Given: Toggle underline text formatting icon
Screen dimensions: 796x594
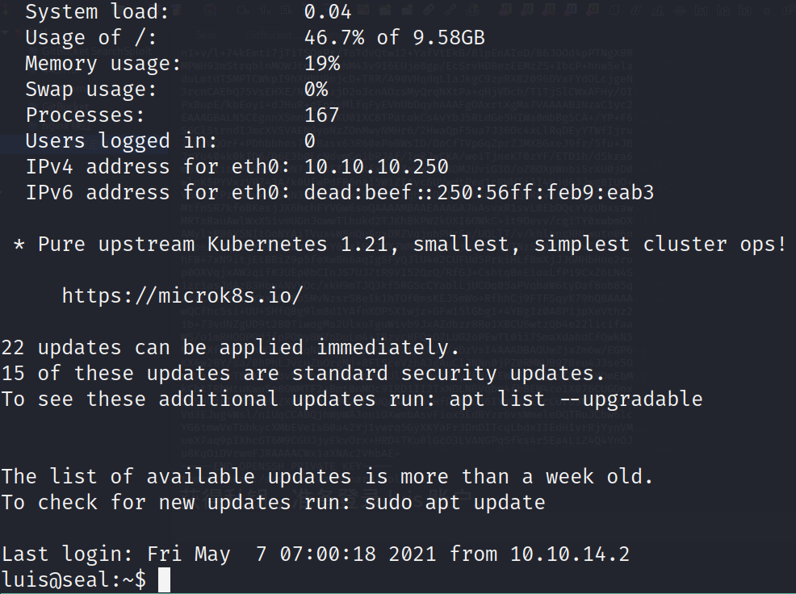Looking at the screenshot, I should [x=659, y=10].
